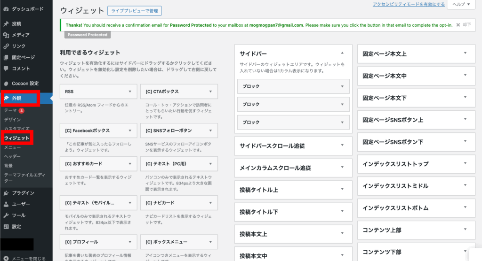Screen dimensions: 482x261
Task: Click the Links chain icon
Action: point(6,46)
